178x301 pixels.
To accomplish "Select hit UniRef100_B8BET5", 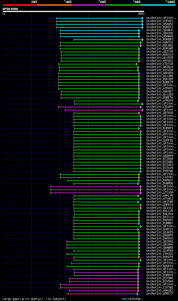I will click(x=160, y=82).
